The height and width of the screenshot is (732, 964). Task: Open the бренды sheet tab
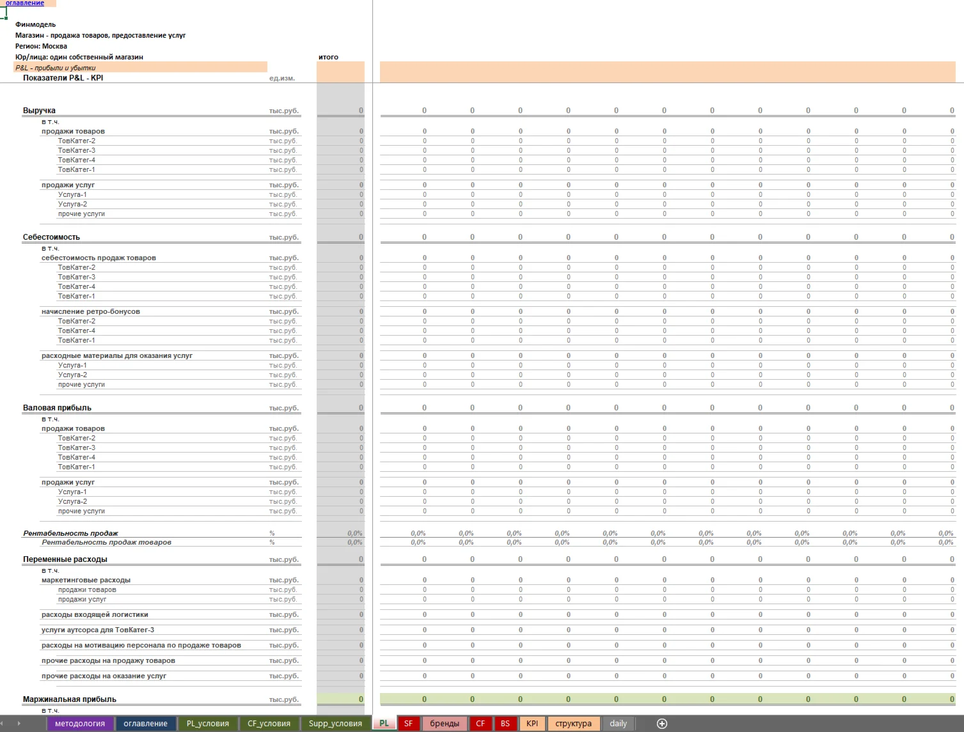coord(445,724)
